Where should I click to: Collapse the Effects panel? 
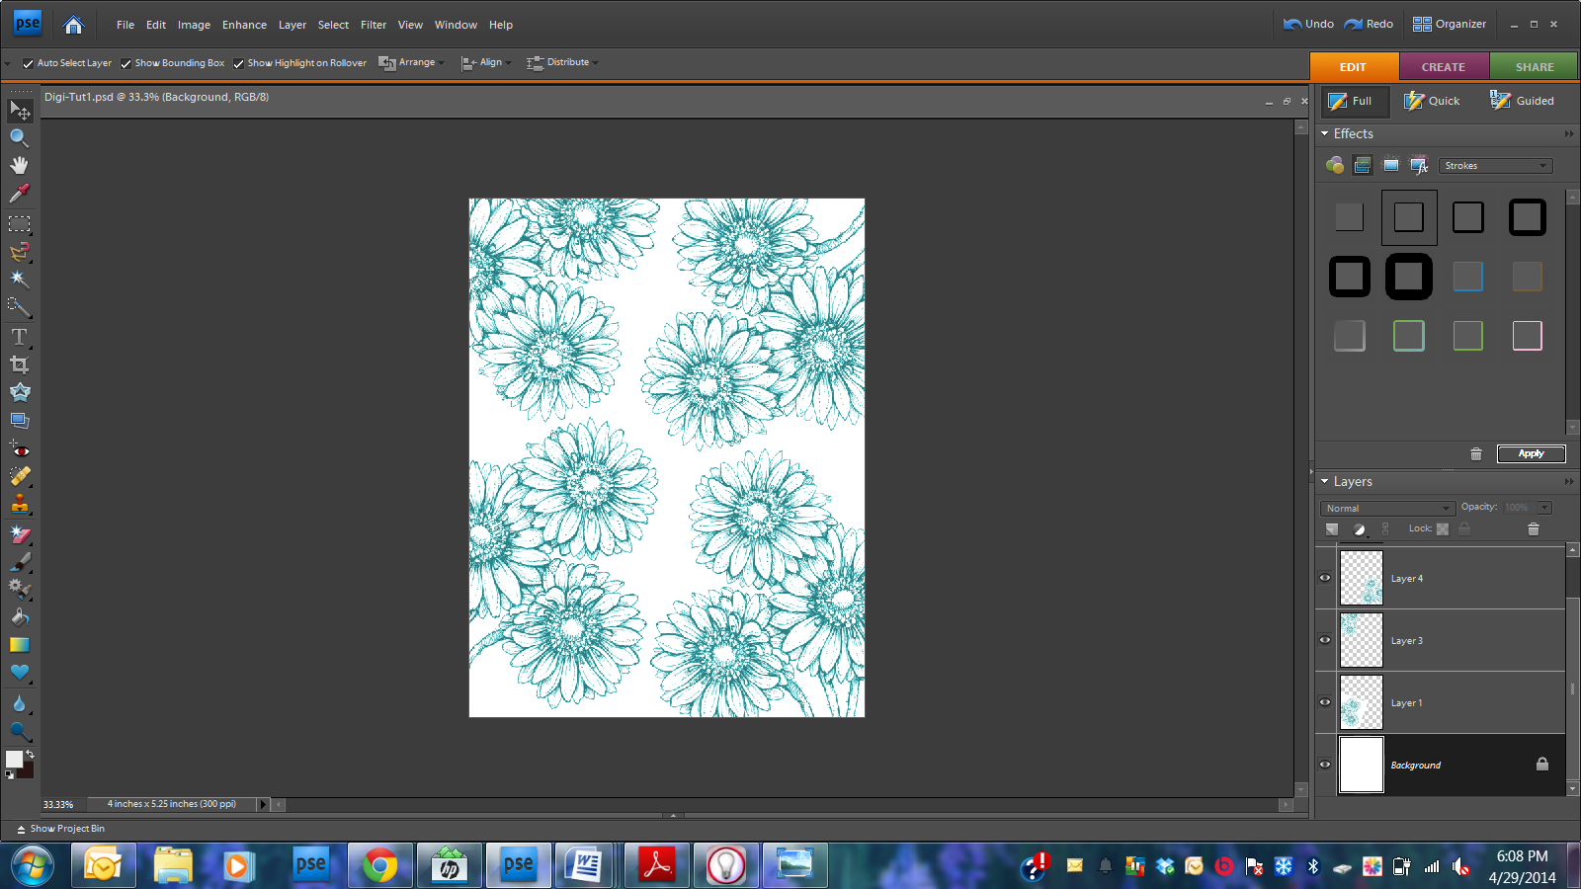[1325, 133]
